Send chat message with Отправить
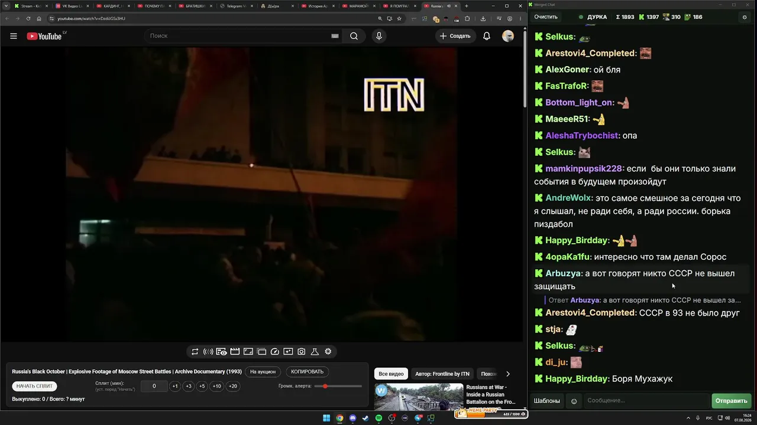Image resolution: width=757 pixels, height=425 pixels. pos(732,401)
